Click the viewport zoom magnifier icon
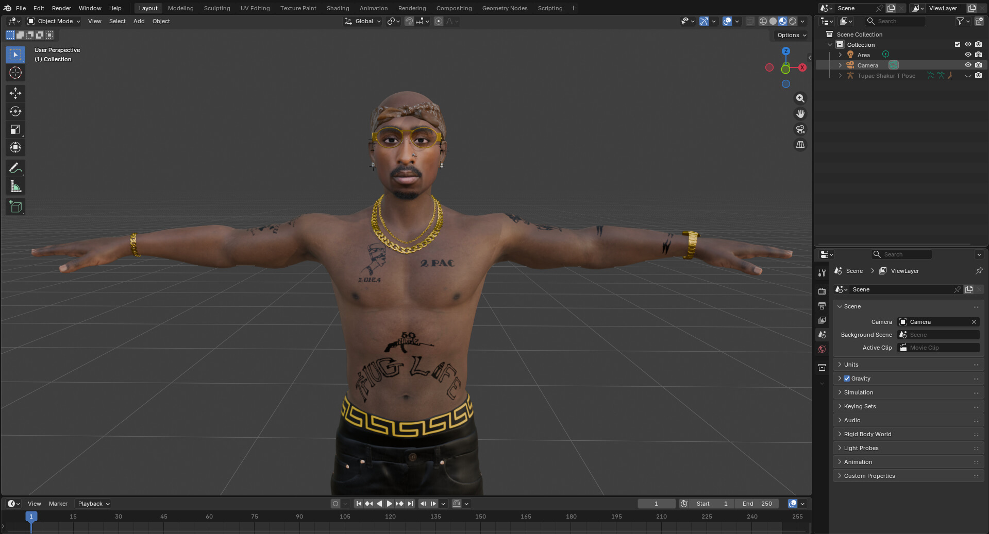 point(800,98)
